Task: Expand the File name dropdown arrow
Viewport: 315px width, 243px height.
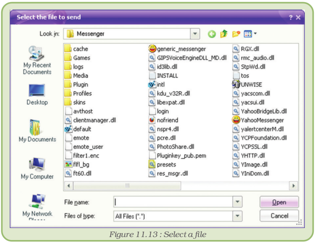Action: coord(237,202)
